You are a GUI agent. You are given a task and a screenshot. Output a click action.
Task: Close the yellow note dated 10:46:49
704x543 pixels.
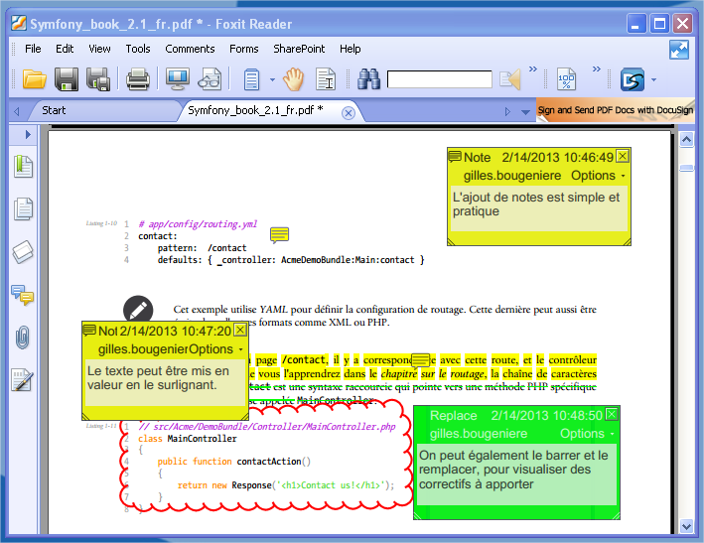tap(623, 156)
